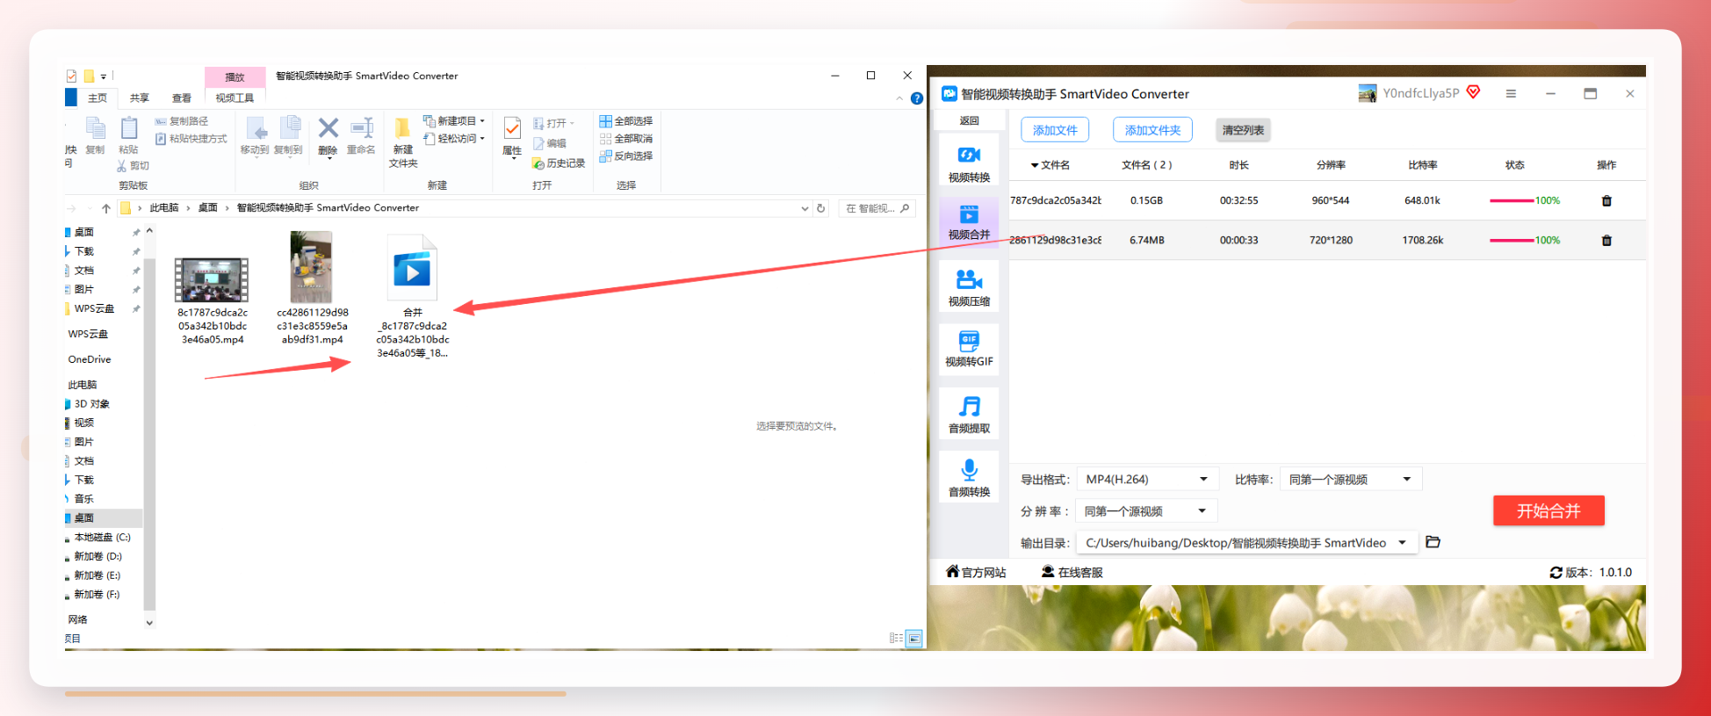The image size is (1711, 716).
Task: Select 网络 in the navigation tree
Action: (x=78, y=619)
